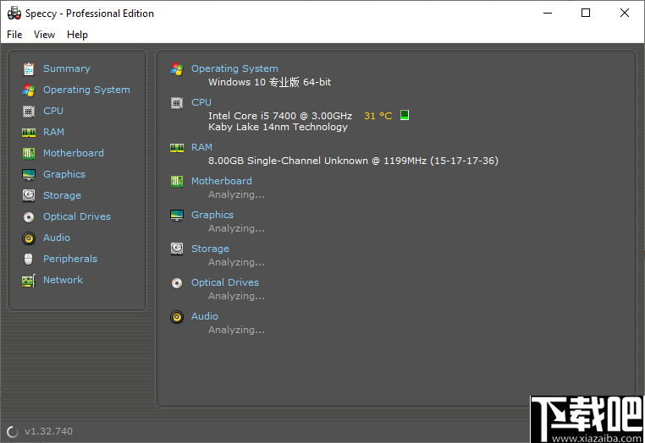Viewport: 645px width, 443px height.
Task: Click the Audio speaker icon in summary panel
Action: click(177, 317)
